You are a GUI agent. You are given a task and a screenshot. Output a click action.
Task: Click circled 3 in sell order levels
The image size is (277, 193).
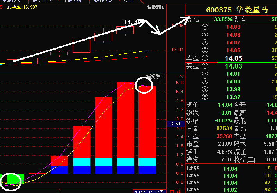tap(205, 42)
